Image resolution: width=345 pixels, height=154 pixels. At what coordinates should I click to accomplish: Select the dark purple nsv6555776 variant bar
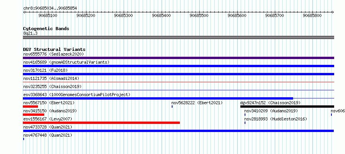[x=178, y=58]
